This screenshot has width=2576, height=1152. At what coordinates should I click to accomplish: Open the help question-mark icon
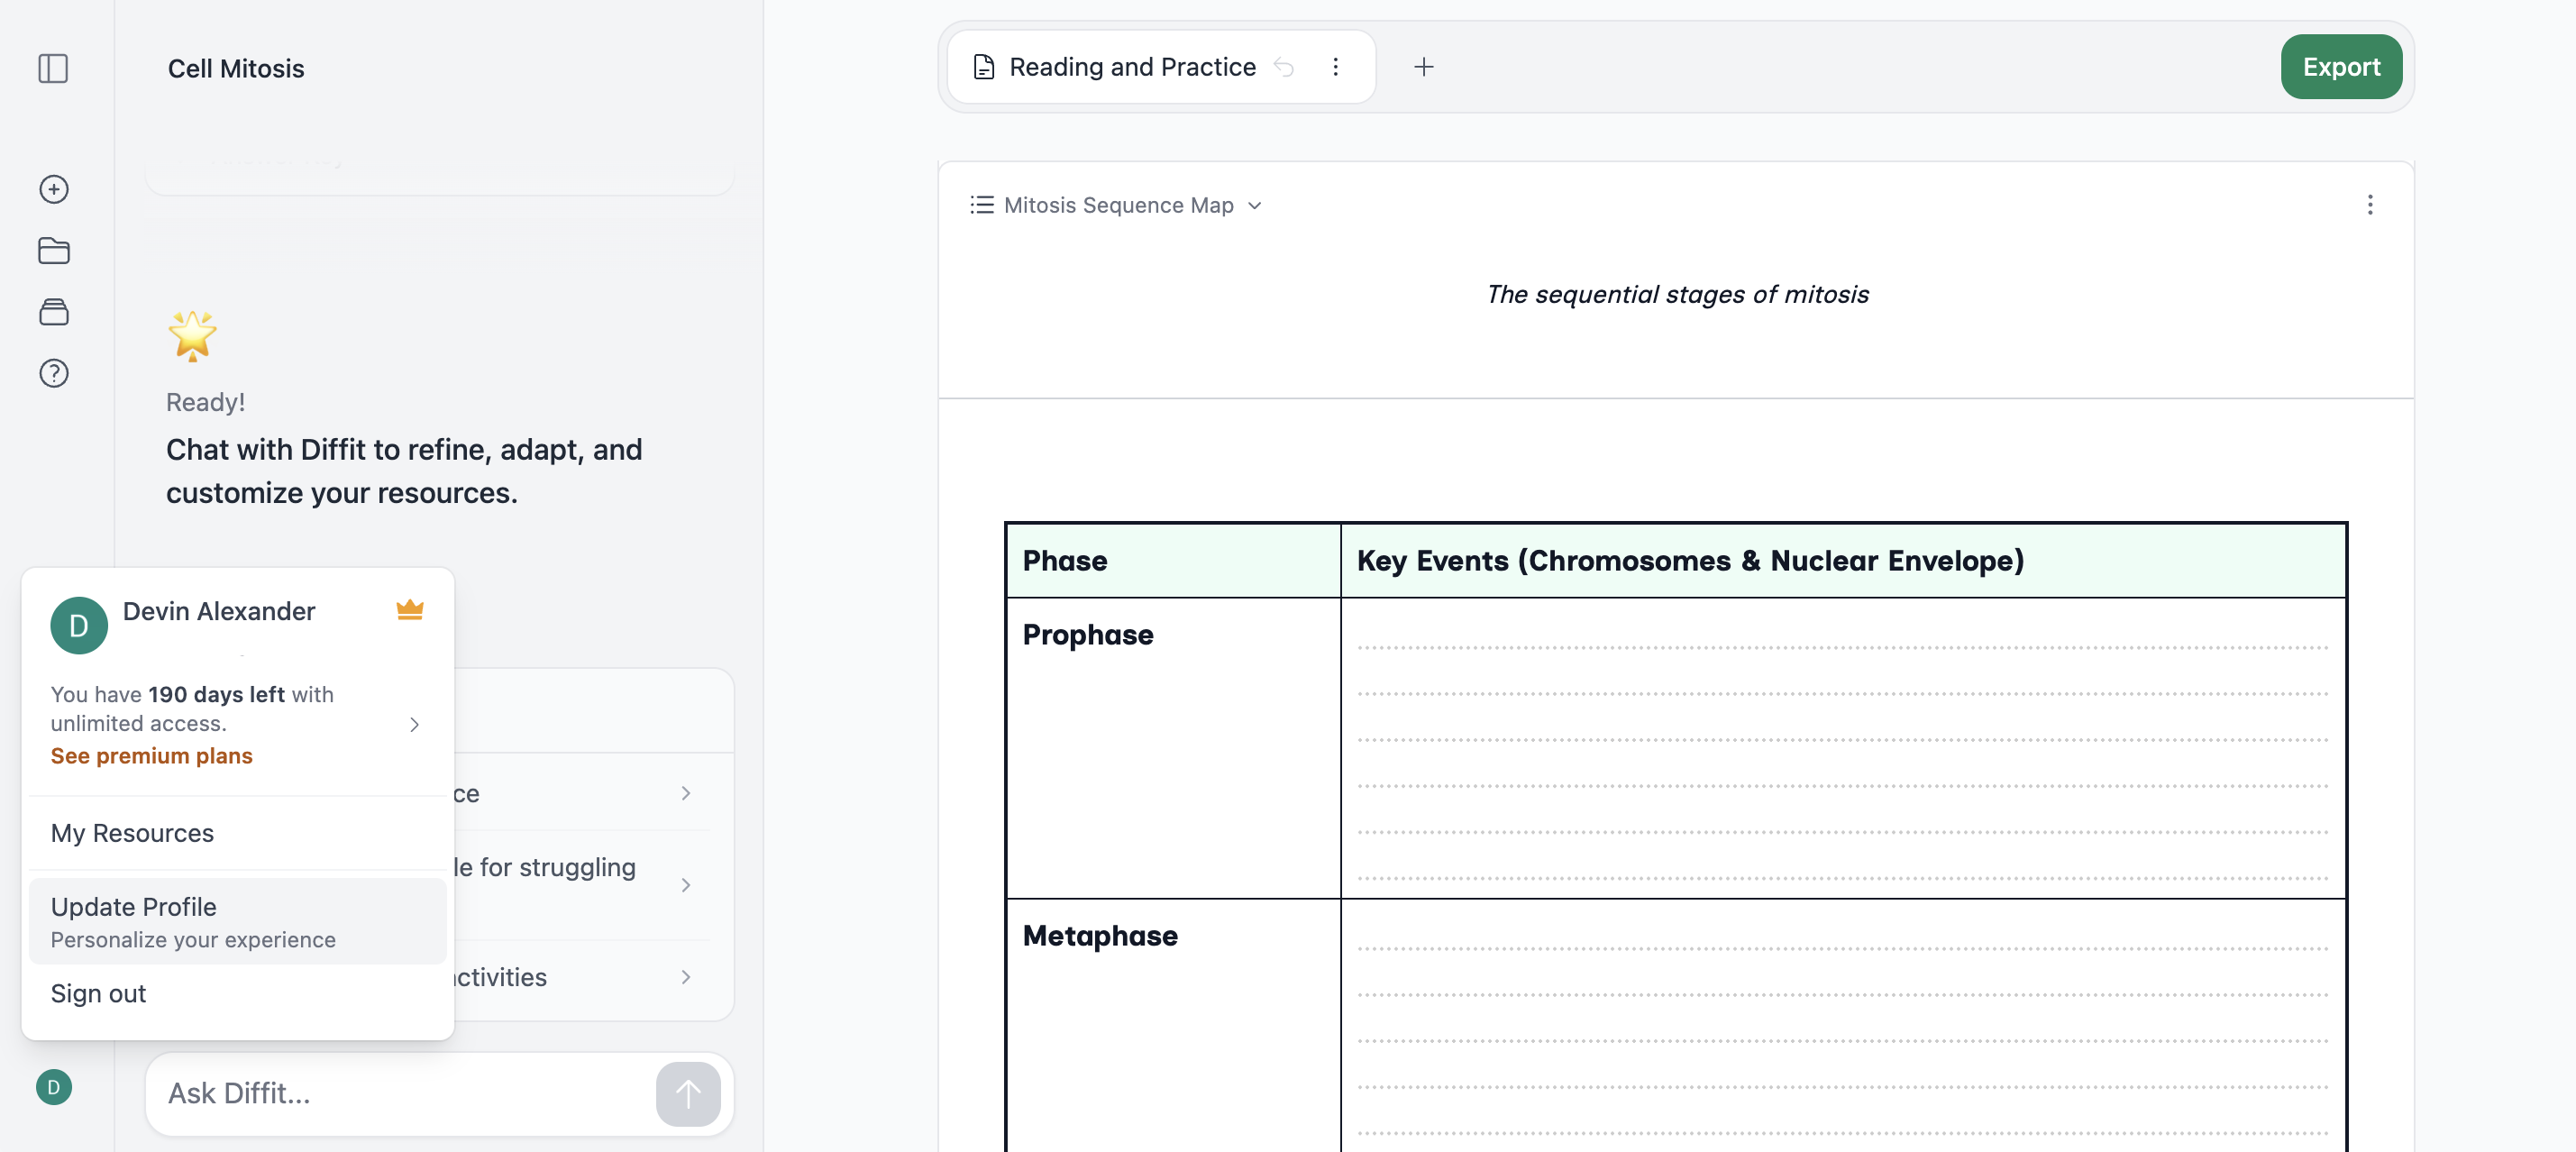(x=54, y=373)
